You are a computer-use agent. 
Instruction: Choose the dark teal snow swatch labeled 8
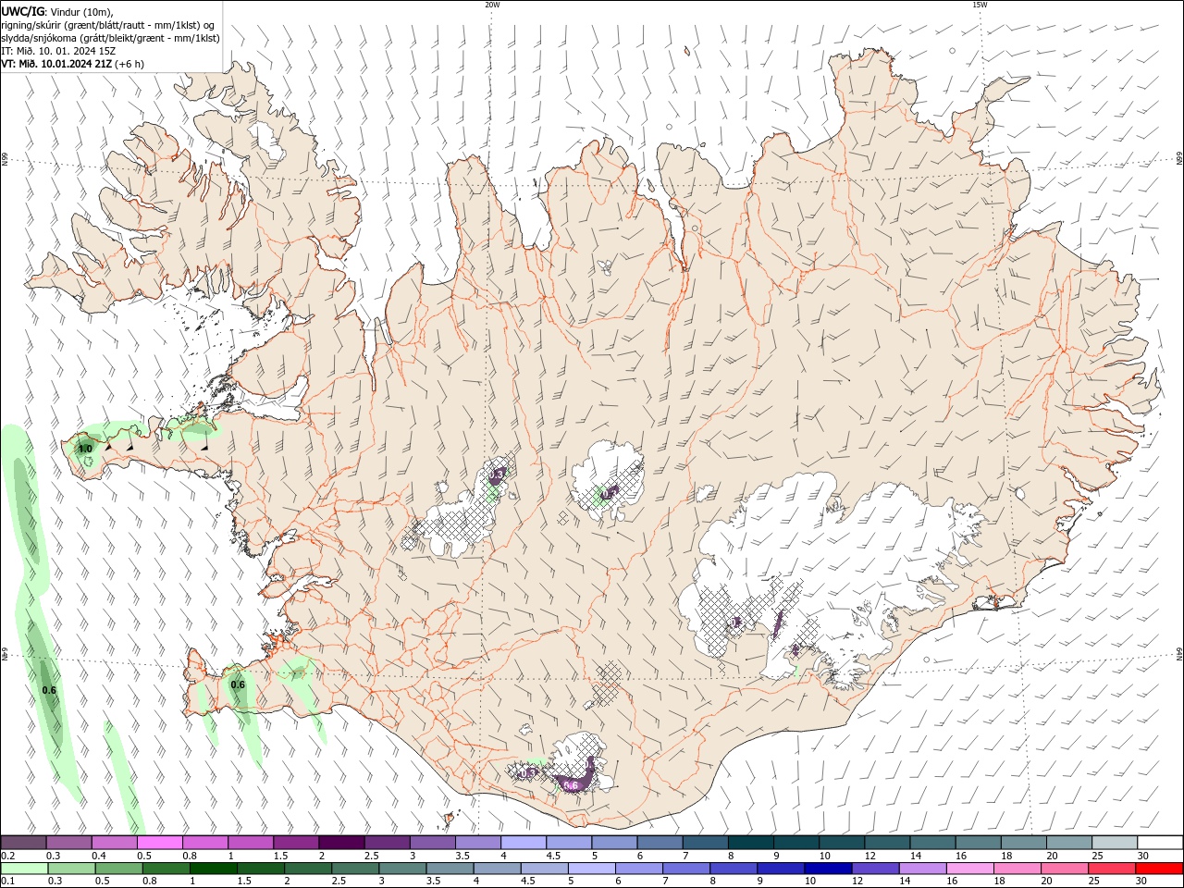pyautogui.click(x=751, y=843)
